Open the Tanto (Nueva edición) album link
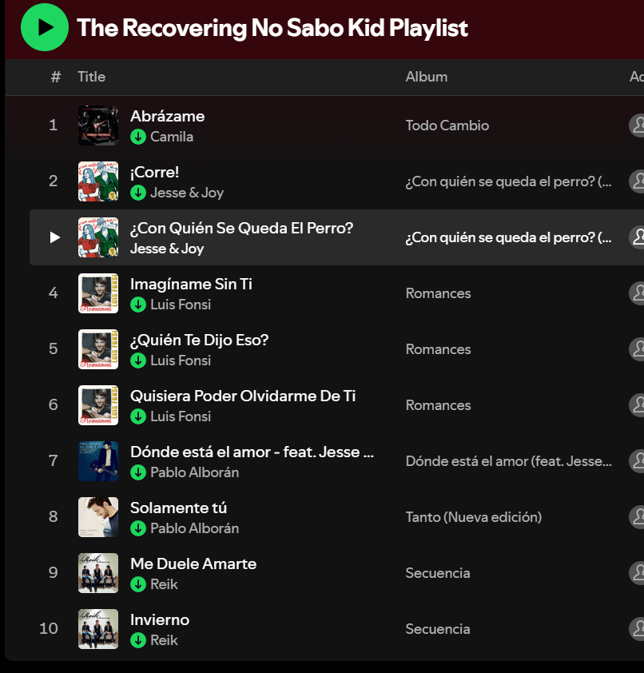The height and width of the screenshot is (673, 644). pyautogui.click(x=473, y=517)
